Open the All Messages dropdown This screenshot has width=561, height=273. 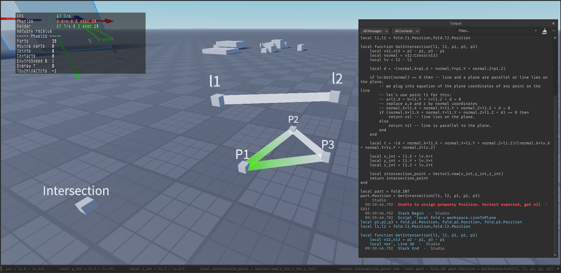(375, 31)
